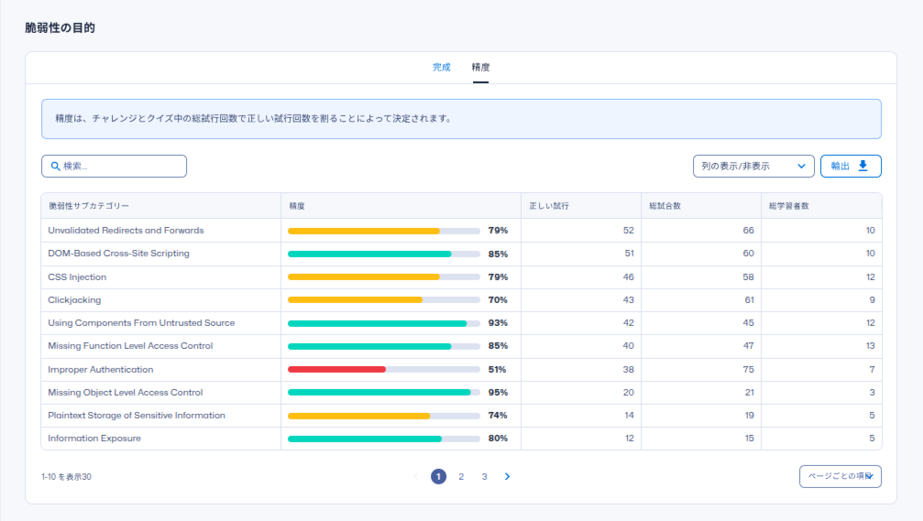Image resolution: width=923 pixels, height=521 pixels.
Task: Sort by 脆弱性サブカテゴリー column header
Action: (89, 206)
